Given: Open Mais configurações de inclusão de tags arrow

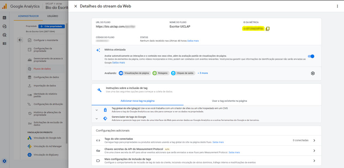Looking at the screenshot, I should (x=314, y=161).
